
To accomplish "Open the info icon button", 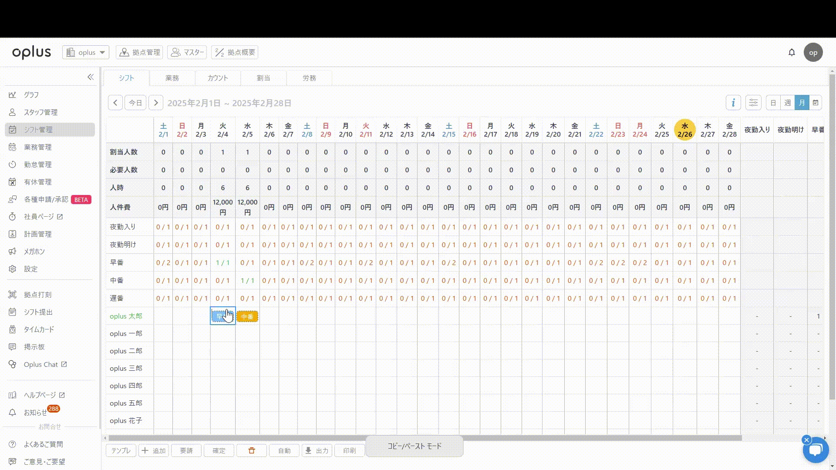I will (x=733, y=103).
